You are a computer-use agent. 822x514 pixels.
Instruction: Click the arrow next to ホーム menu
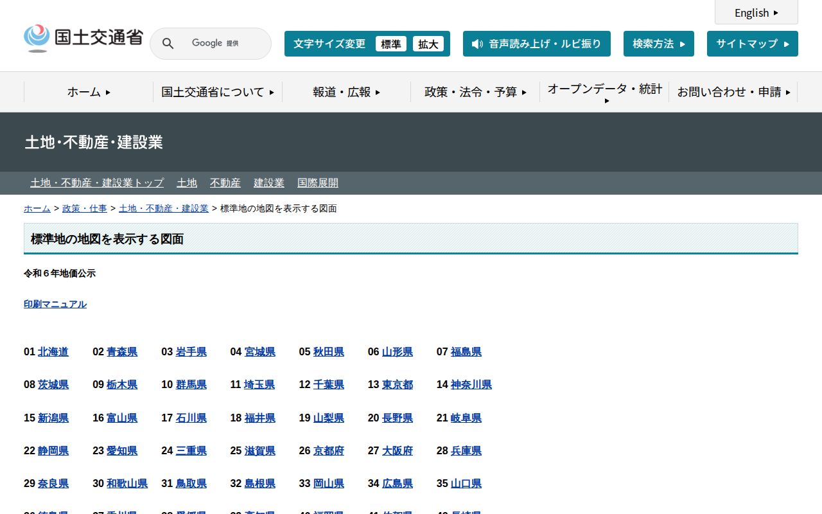[x=108, y=93]
